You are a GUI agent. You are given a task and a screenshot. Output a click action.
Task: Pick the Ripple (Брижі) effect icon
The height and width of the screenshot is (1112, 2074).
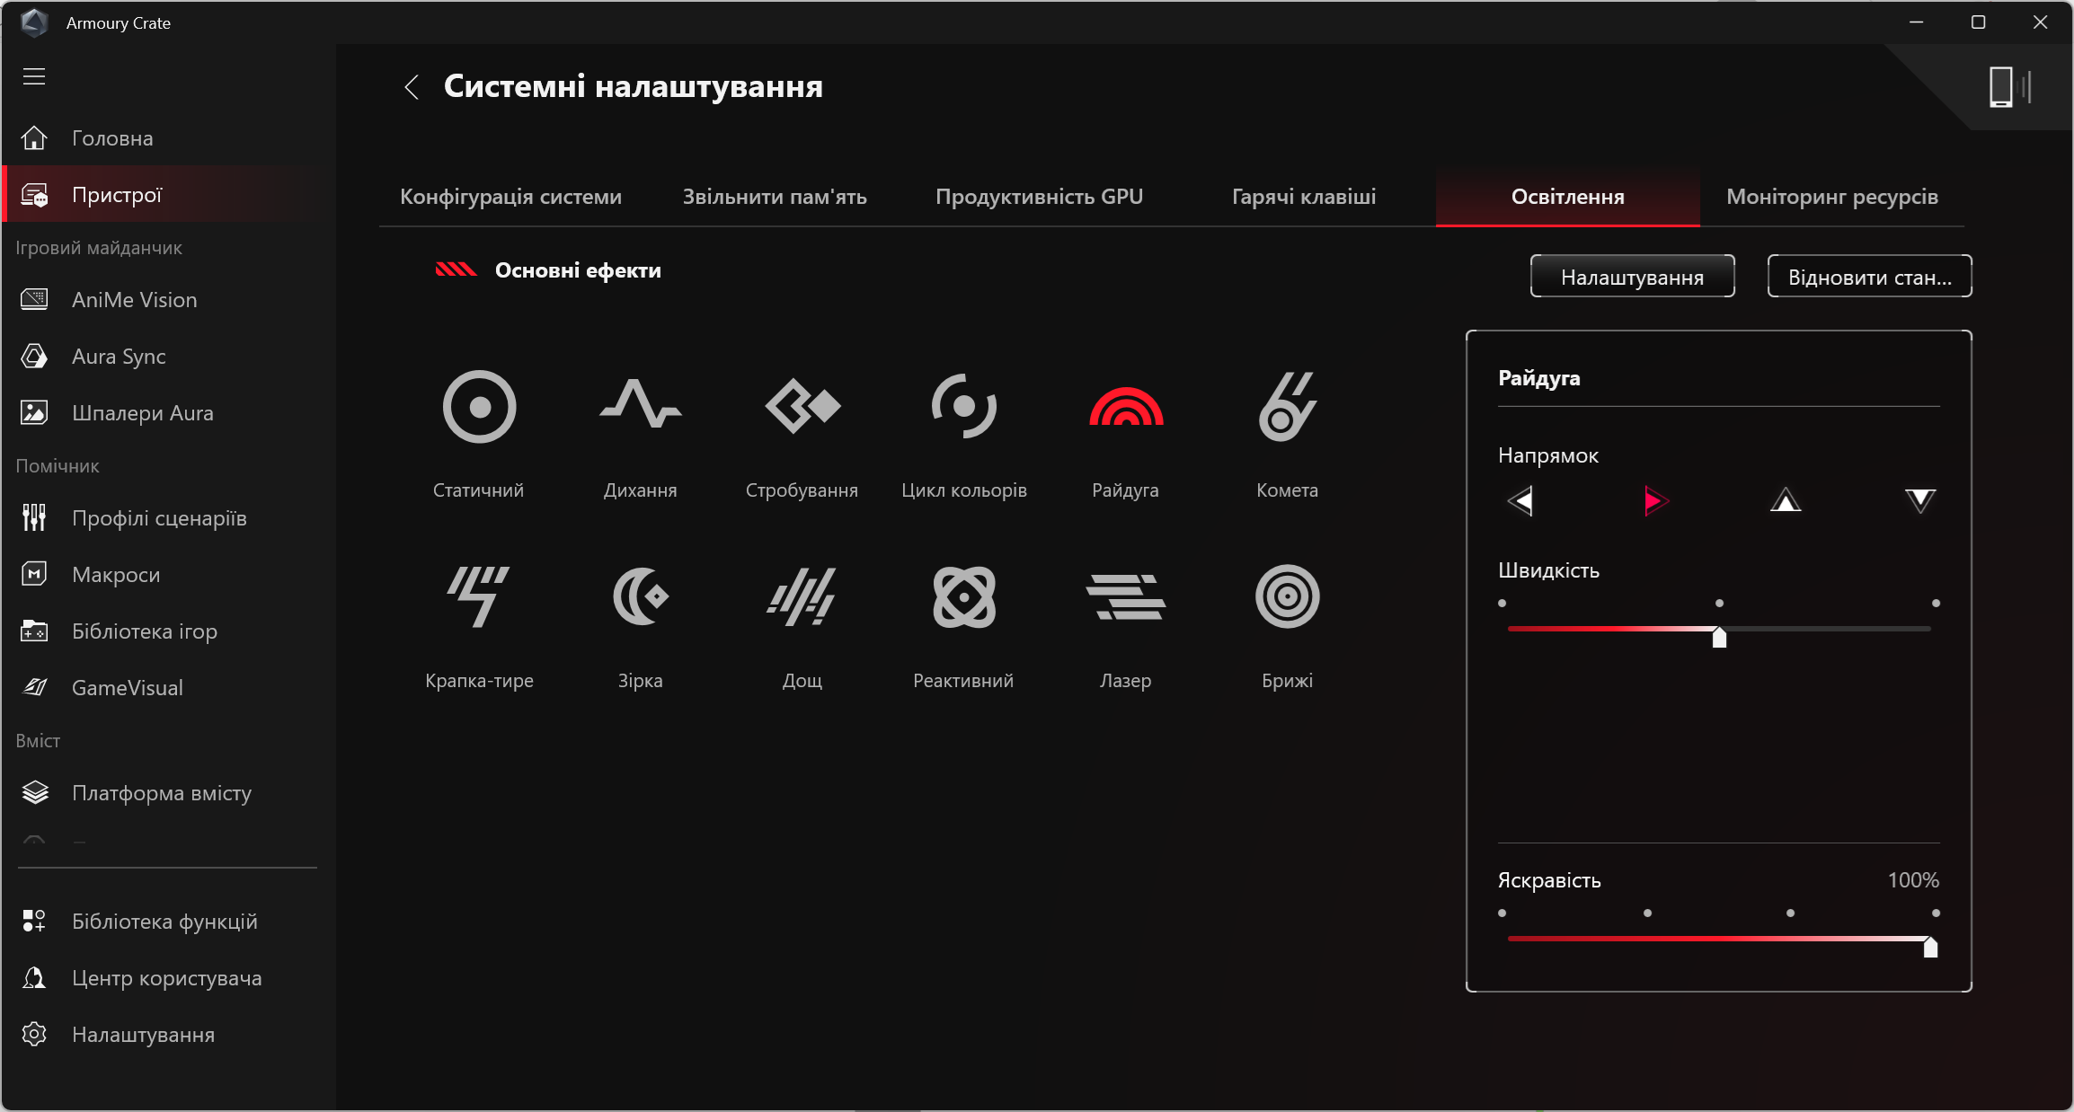click(1287, 596)
